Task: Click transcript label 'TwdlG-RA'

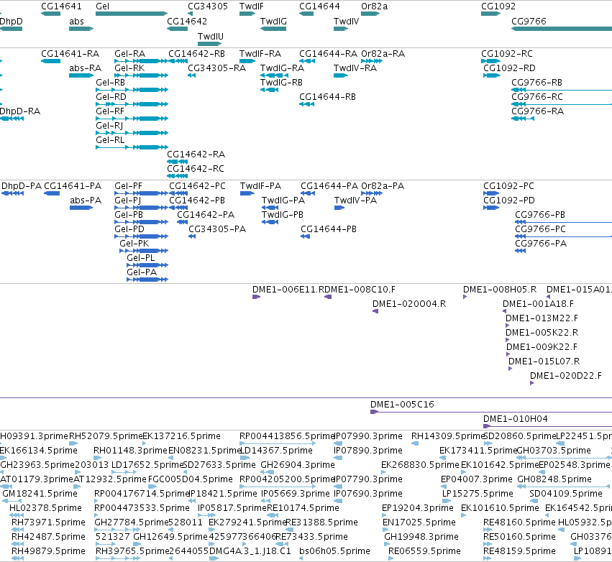Action: tap(282, 68)
